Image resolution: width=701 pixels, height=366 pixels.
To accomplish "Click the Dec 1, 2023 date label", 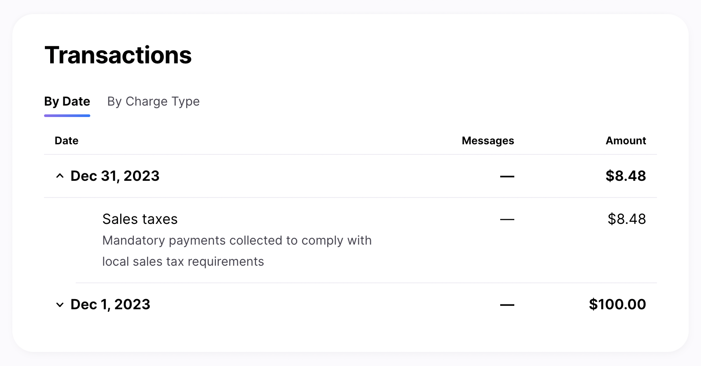I will [111, 304].
